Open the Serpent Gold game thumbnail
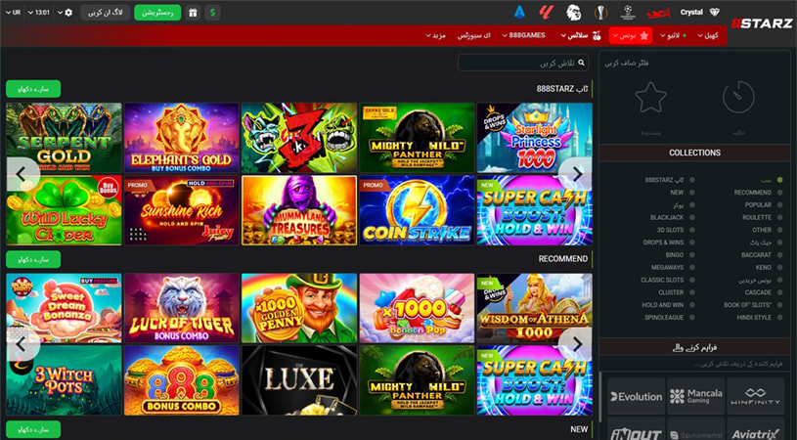Screen dimensions: 797x440 tap(64, 138)
